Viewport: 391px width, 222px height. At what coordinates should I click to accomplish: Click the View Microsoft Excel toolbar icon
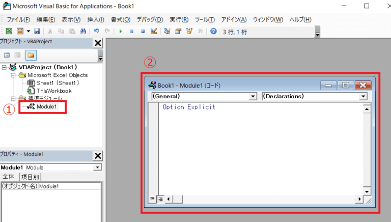(8, 31)
